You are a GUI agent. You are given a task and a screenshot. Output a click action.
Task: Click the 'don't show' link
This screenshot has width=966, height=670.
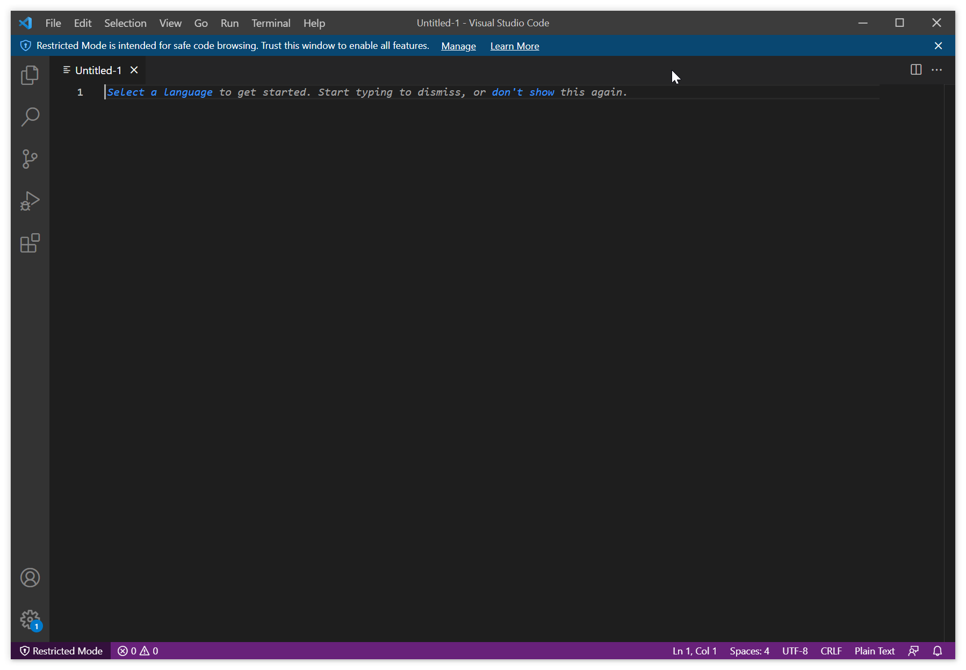coord(523,92)
